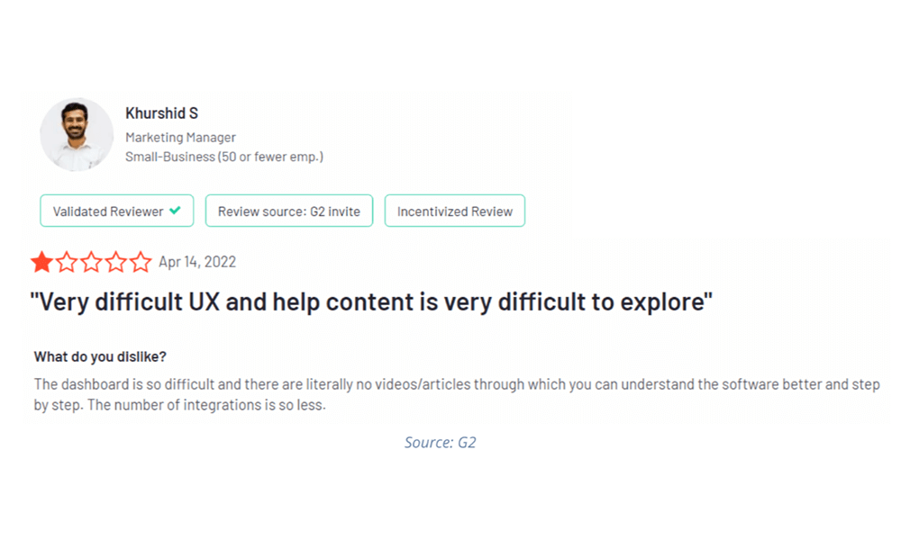Click the Apr 14, 2022 date text
Screen dimensions: 901x540
point(197,262)
